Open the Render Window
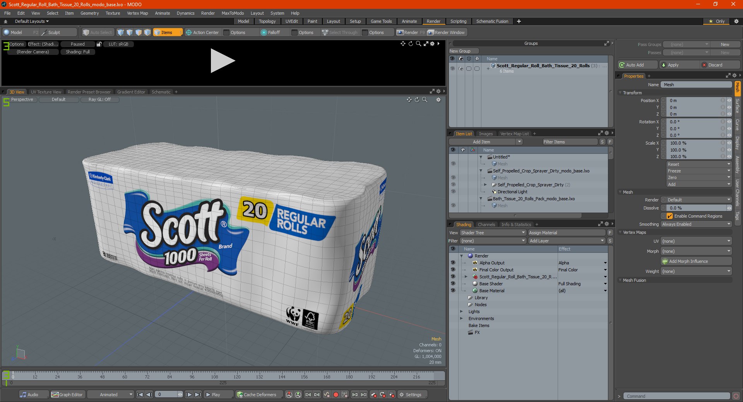Screen dimensions: 743x402 pos(446,32)
